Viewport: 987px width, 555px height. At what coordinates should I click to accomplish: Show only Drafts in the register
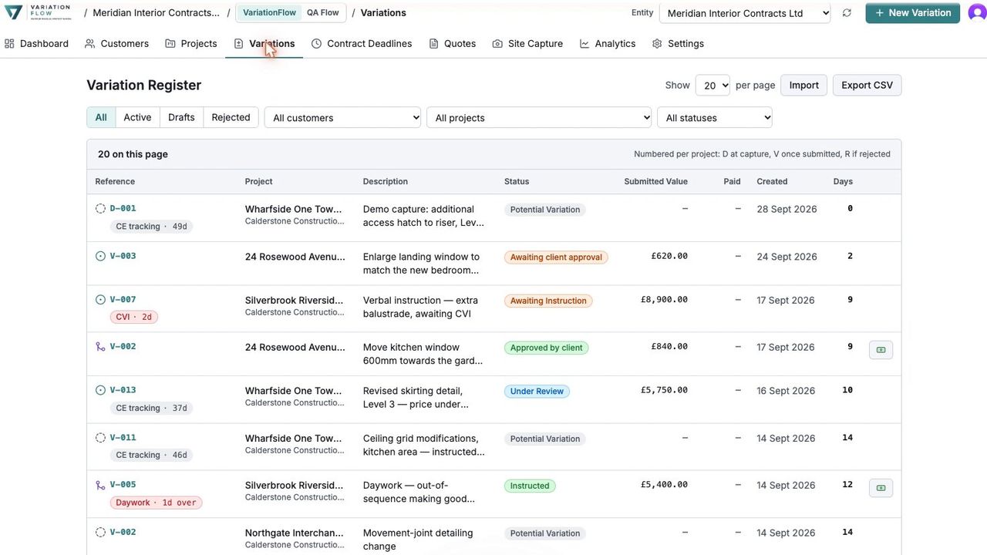pos(181,117)
